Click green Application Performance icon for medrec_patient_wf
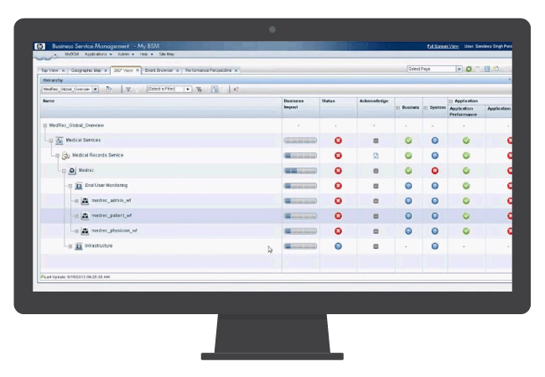 click(x=466, y=216)
